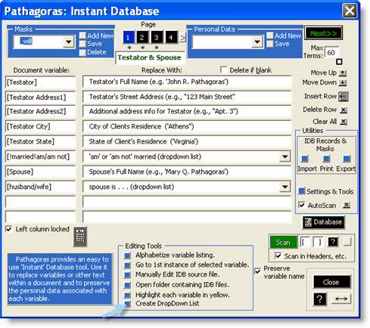
Task: Click the Database button
Action: click(323, 222)
